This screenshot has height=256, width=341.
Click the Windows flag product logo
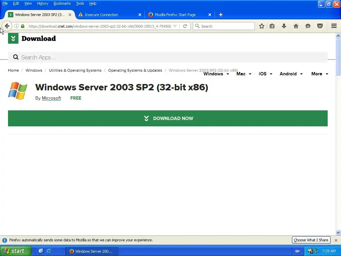18,91
